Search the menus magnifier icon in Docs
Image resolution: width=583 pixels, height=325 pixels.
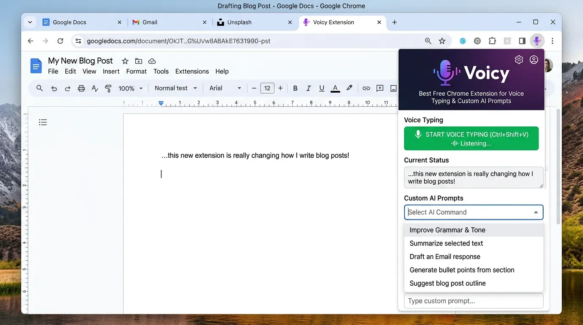tap(39, 88)
